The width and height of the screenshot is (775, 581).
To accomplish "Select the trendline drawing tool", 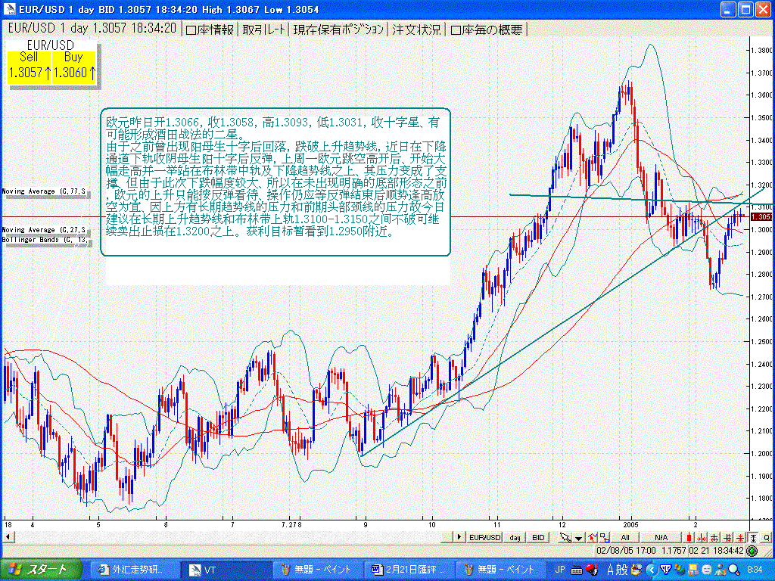I will click(x=593, y=536).
